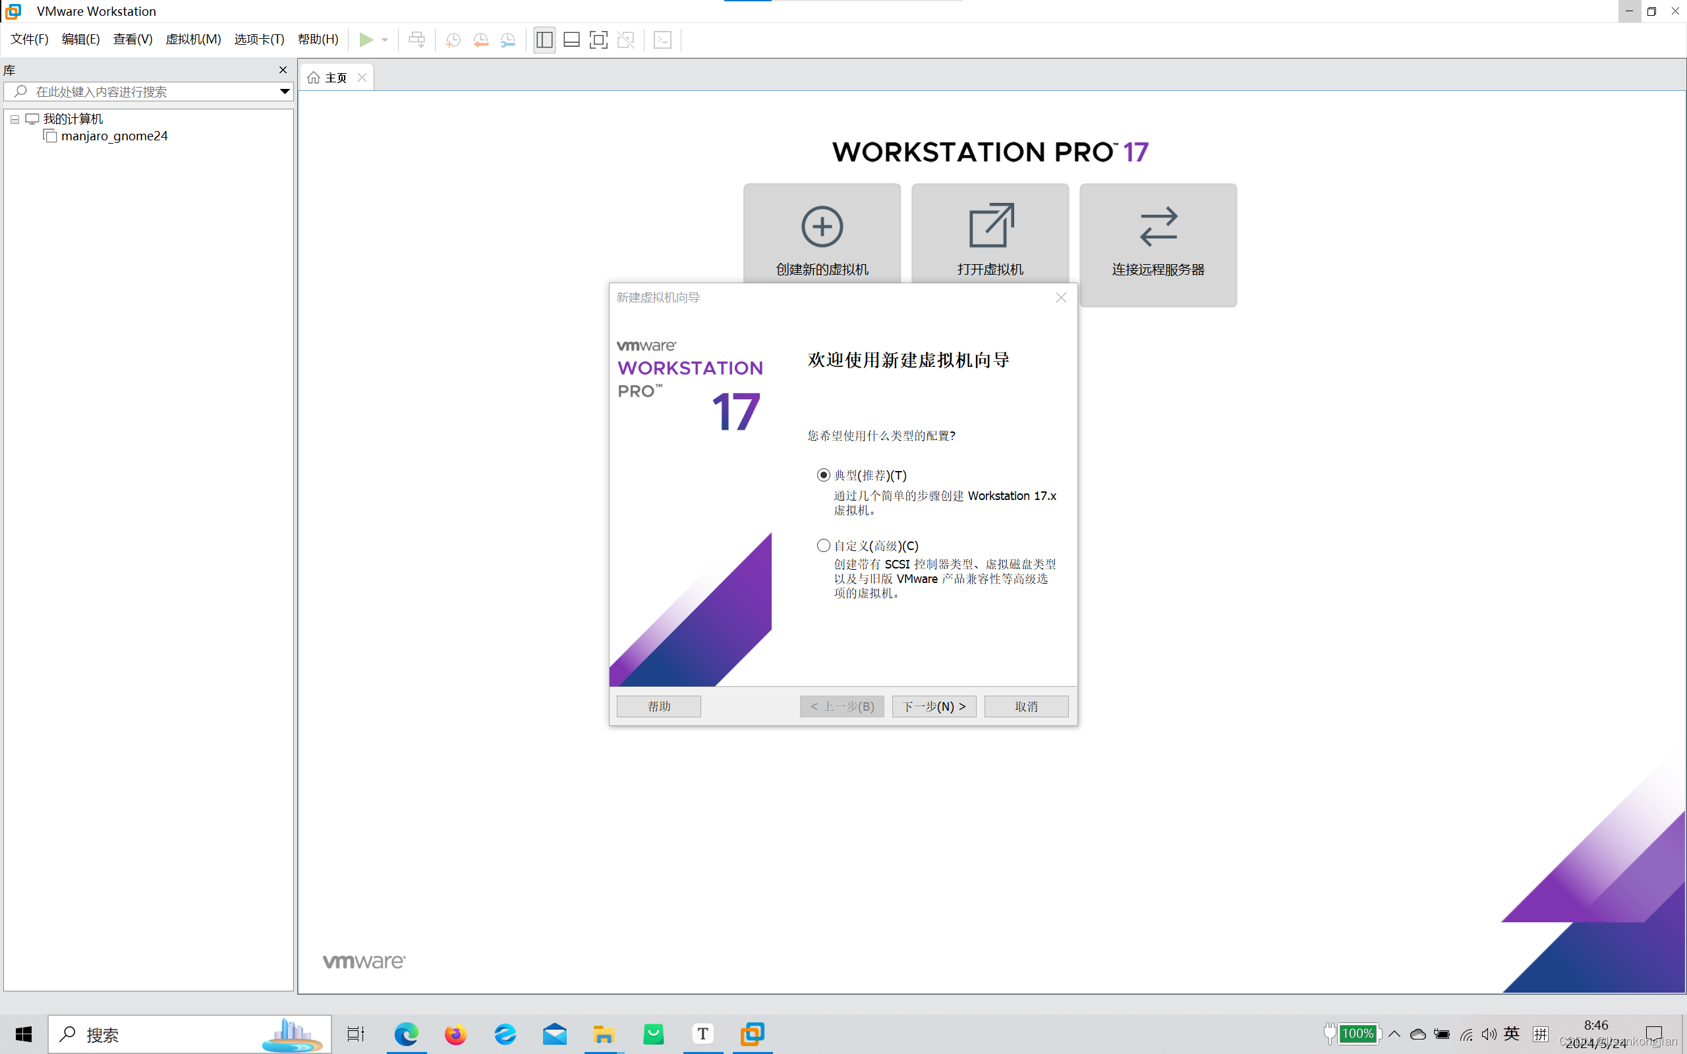The height and width of the screenshot is (1054, 1687).
Task: Toggle the library sidebar view icon
Action: tap(544, 40)
